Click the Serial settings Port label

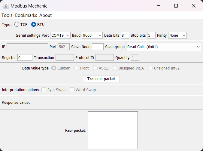click(32, 35)
